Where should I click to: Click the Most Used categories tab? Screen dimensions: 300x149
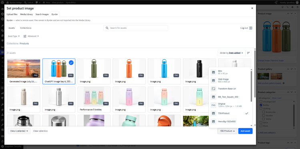coord(277,98)
